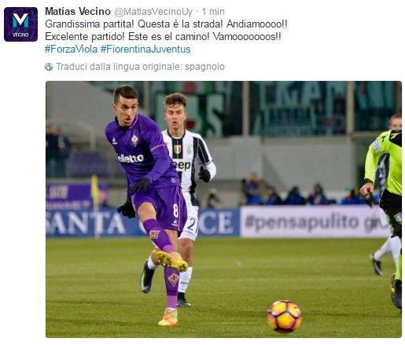
Task: Open the attached match photo
Action: point(223,209)
